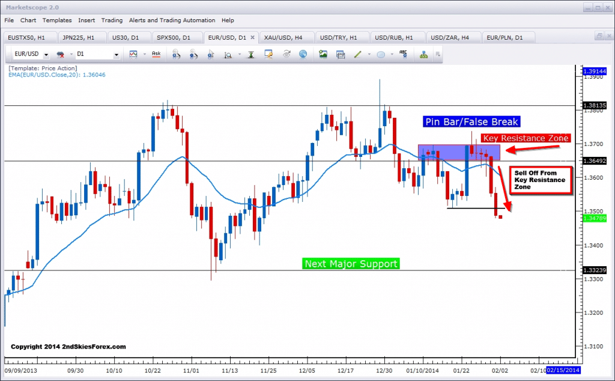Select the cursor pointer tool icon

pos(211,55)
